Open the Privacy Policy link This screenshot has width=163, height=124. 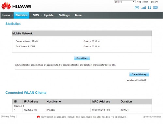[9, 117]
